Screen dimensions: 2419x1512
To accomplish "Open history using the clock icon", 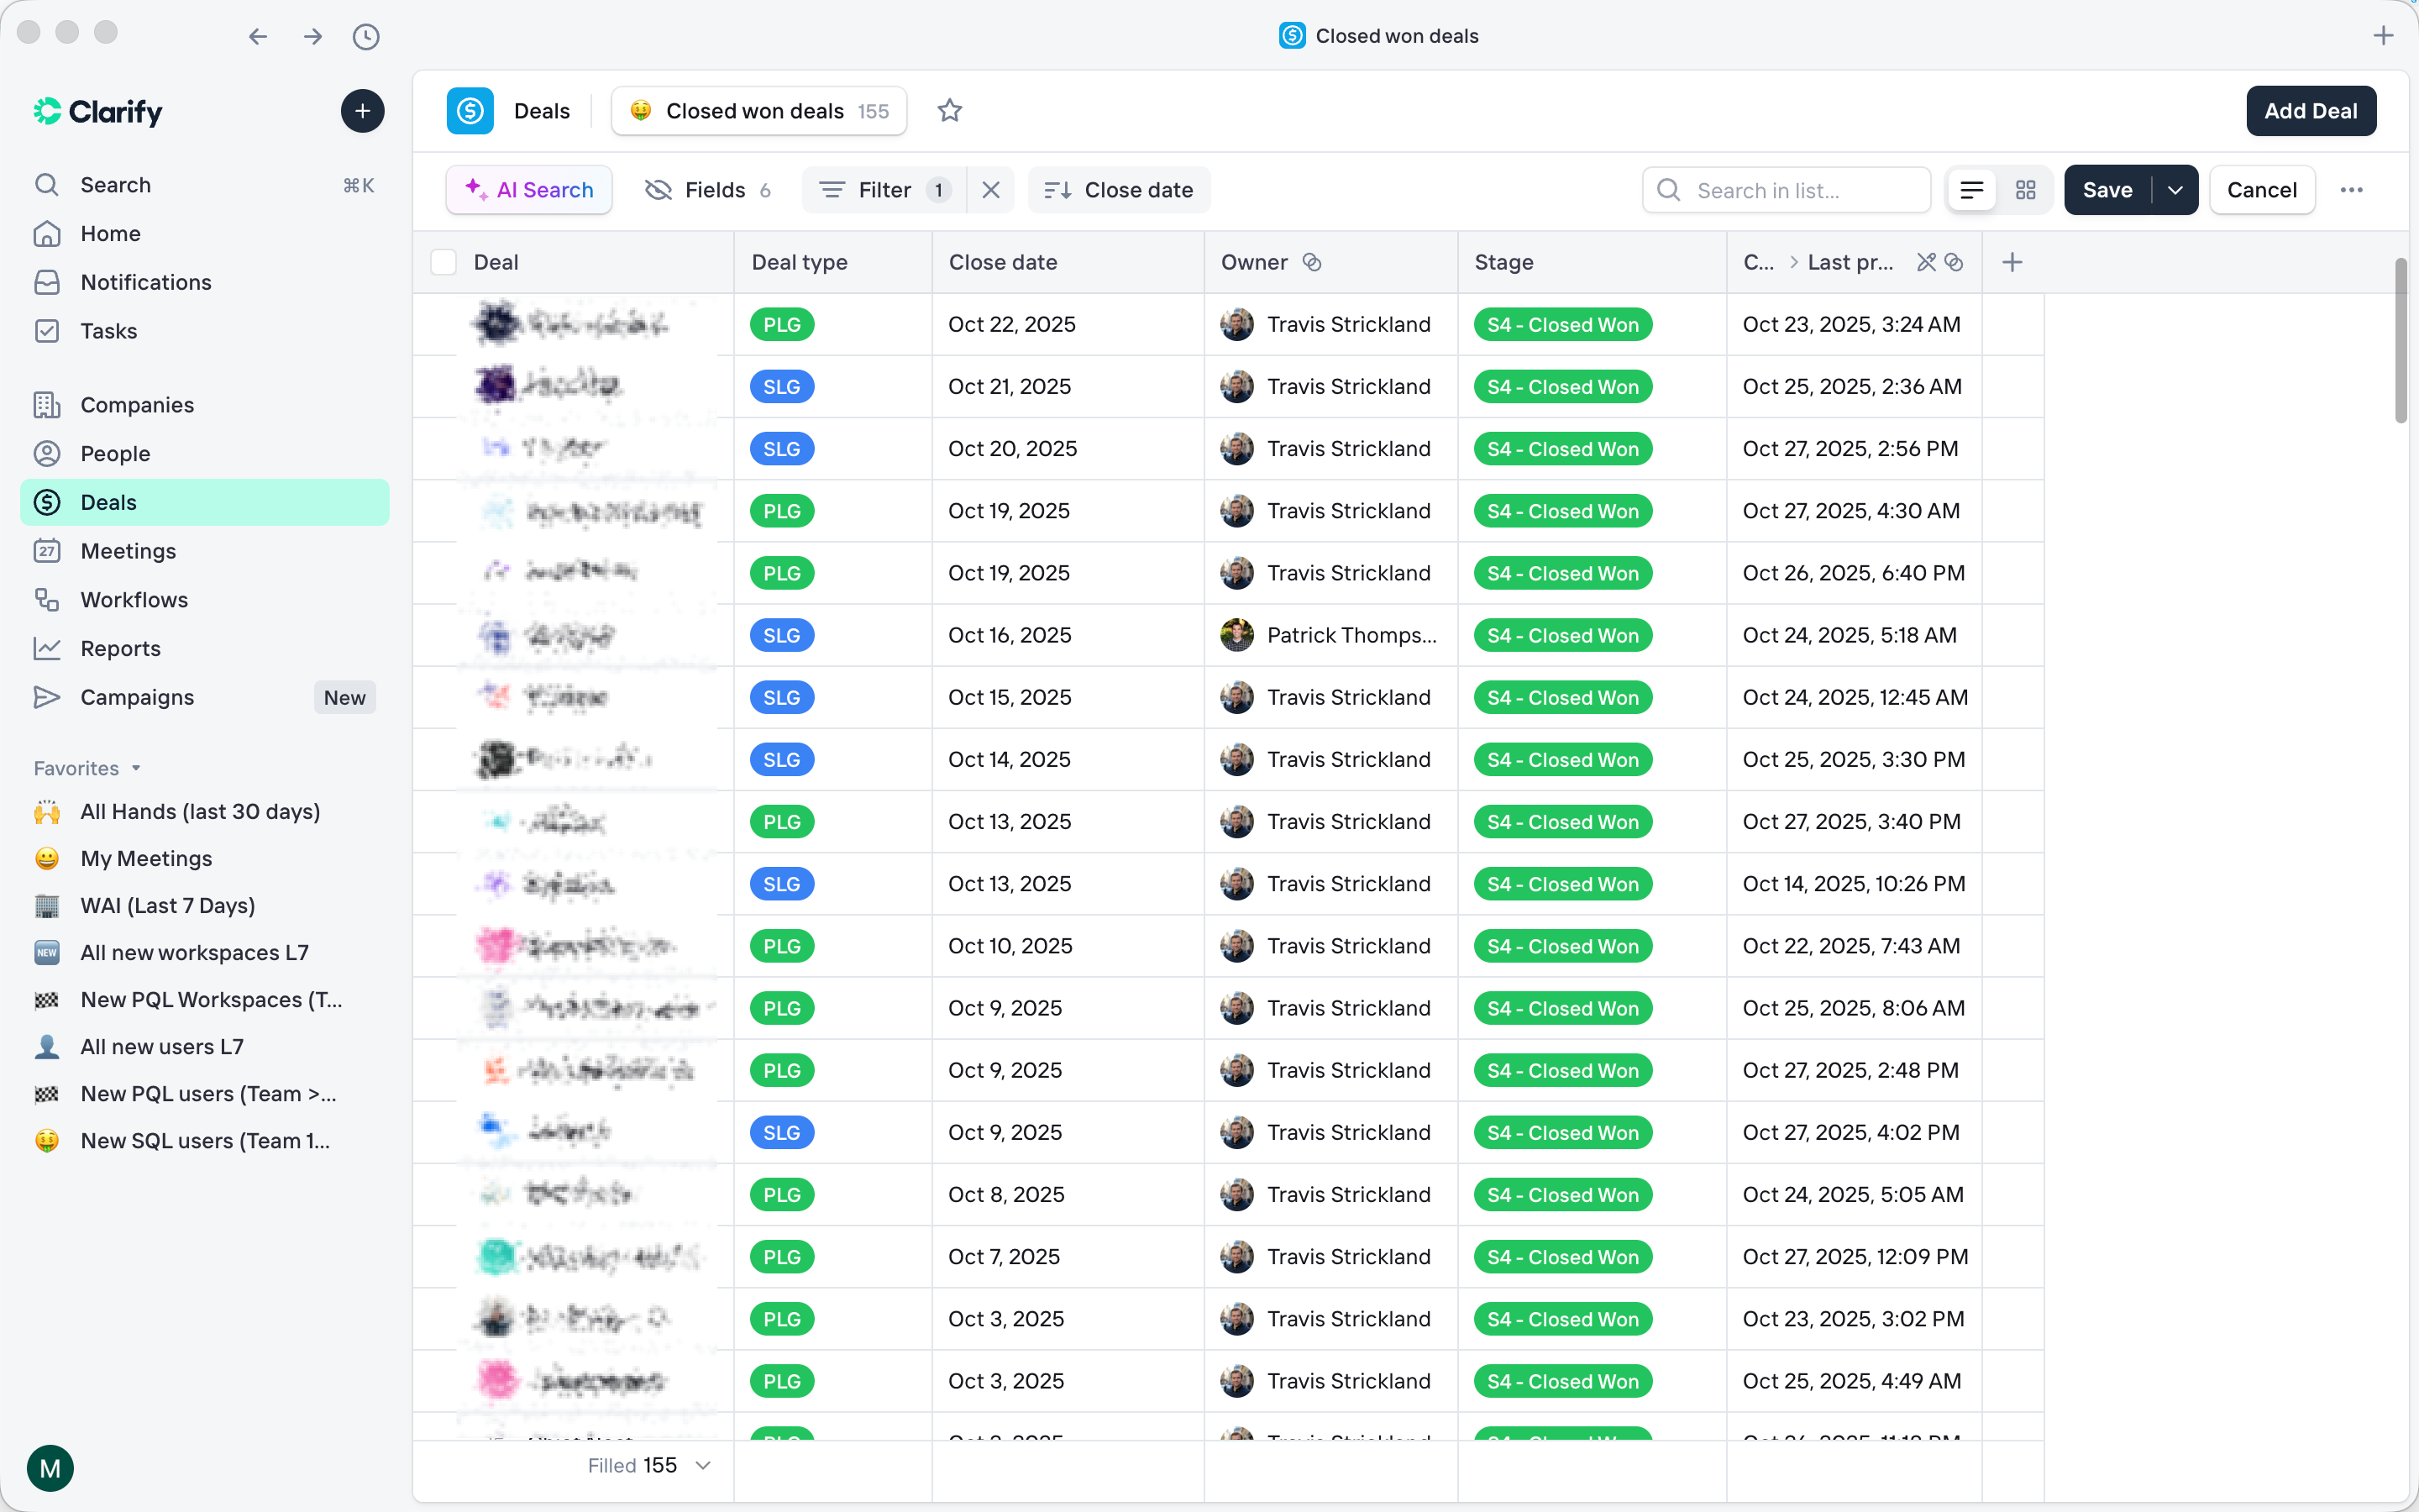I will (366, 36).
